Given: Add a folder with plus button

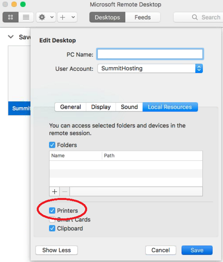Looking at the screenshot, I should click(x=54, y=192).
